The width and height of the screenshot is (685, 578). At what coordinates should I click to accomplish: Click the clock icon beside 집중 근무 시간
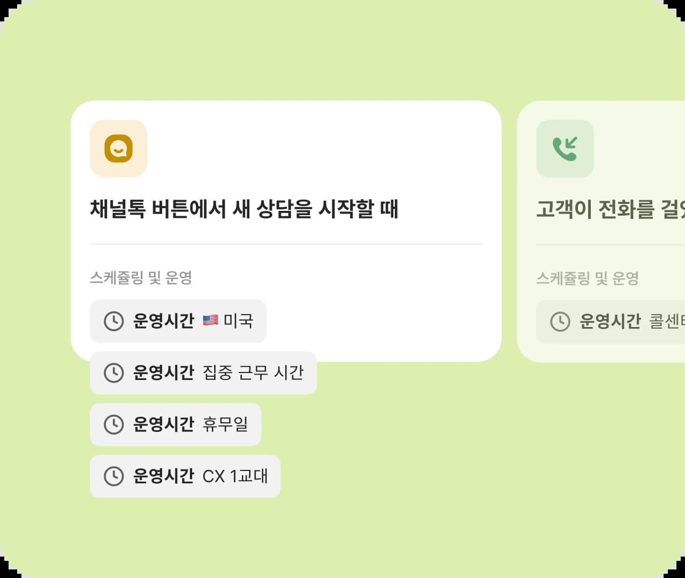pyautogui.click(x=113, y=373)
